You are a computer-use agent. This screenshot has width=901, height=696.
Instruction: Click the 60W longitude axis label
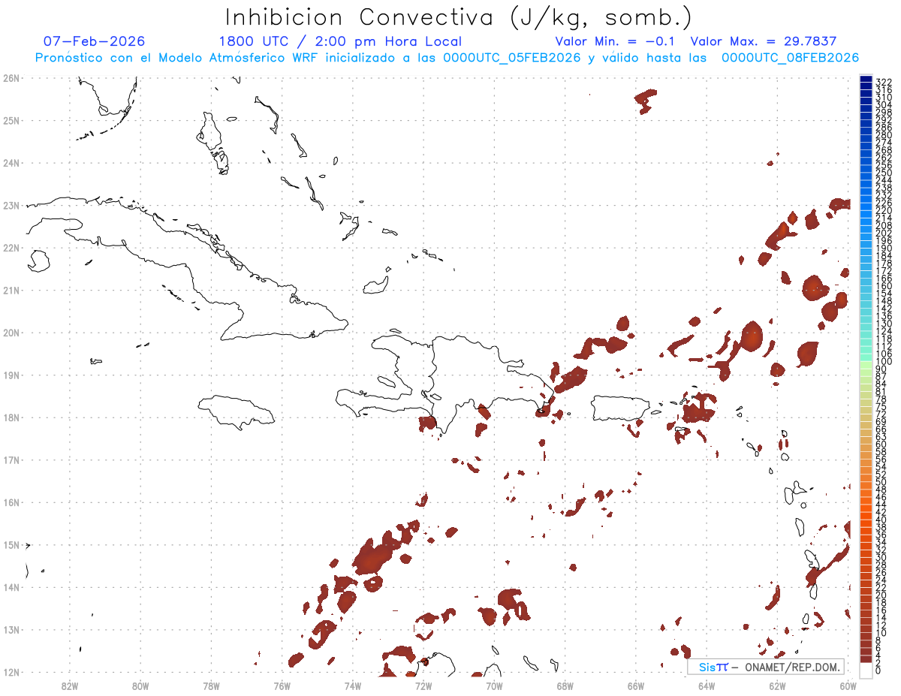click(848, 685)
